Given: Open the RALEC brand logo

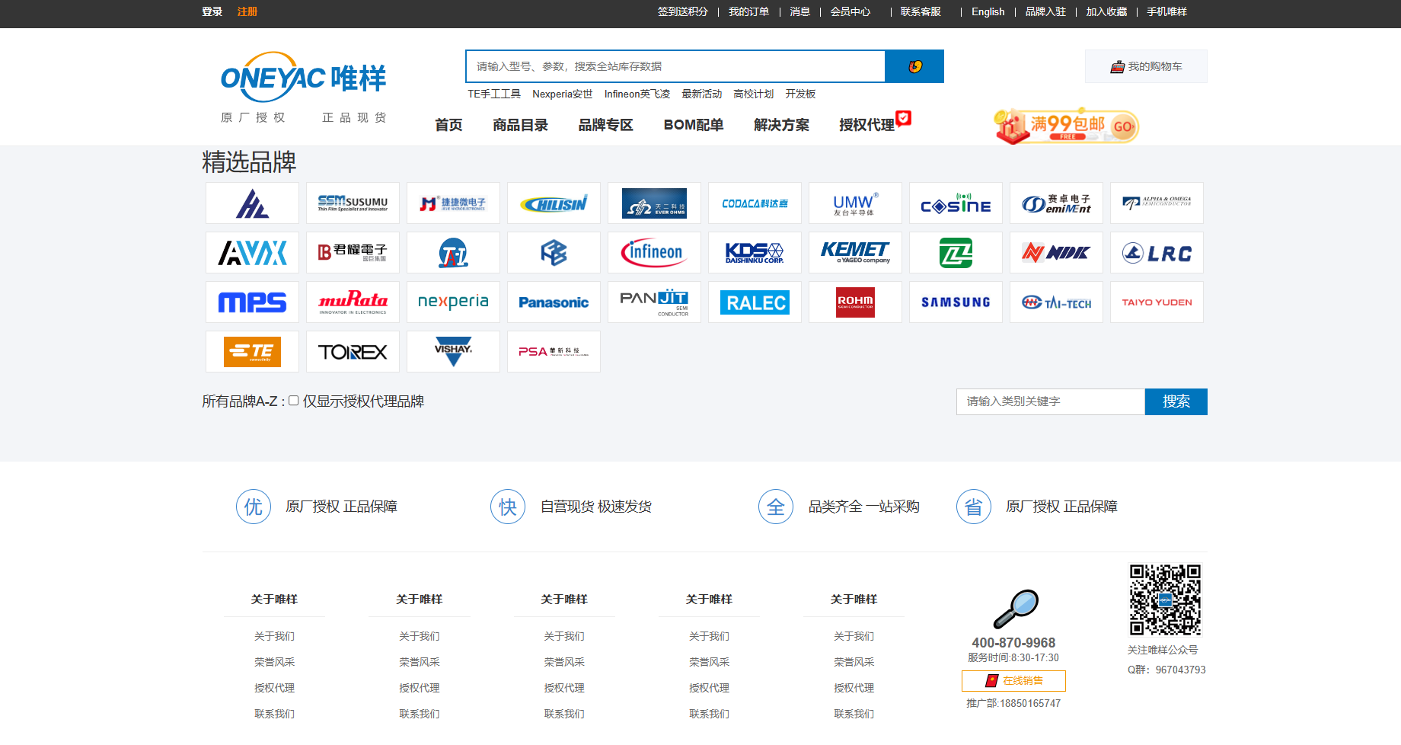Looking at the screenshot, I should click(755, 302).
